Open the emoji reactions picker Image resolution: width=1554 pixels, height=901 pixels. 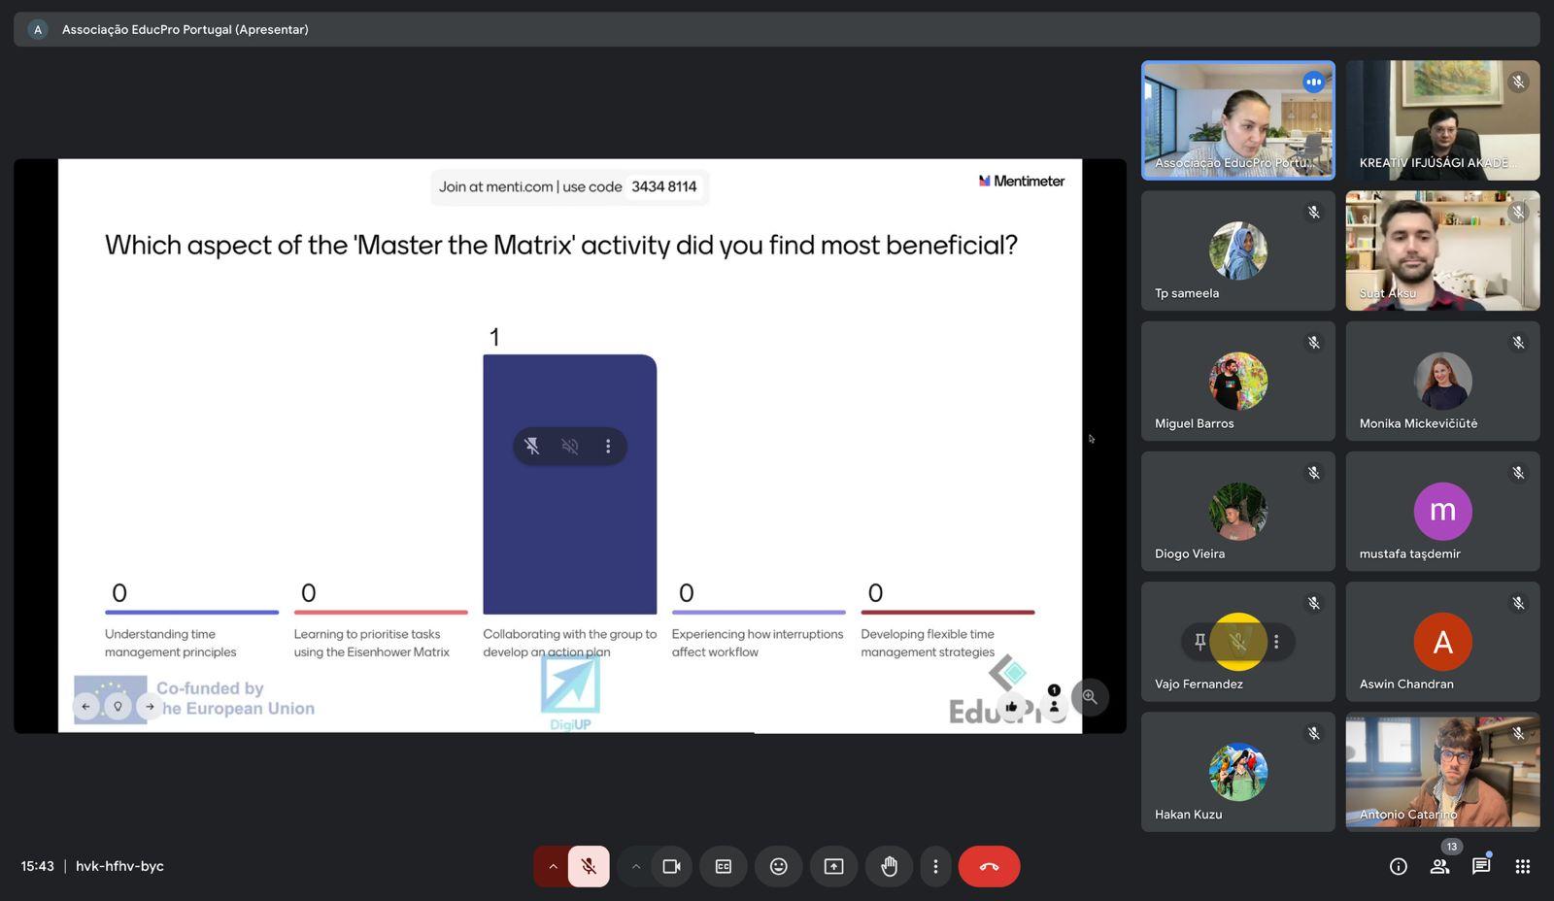pyautogui.click(x=778, y=866)
